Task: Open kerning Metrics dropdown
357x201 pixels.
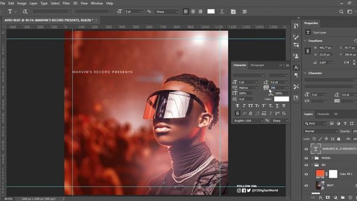Action: pyautogui.click(x=257, y=88)
